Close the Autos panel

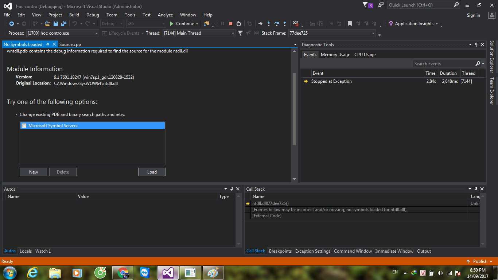238,189
